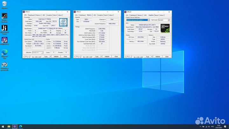Click the Tools button in the processor CPU-Z window
Viewport: 229px width, 129px height.
tap(46, 56)
